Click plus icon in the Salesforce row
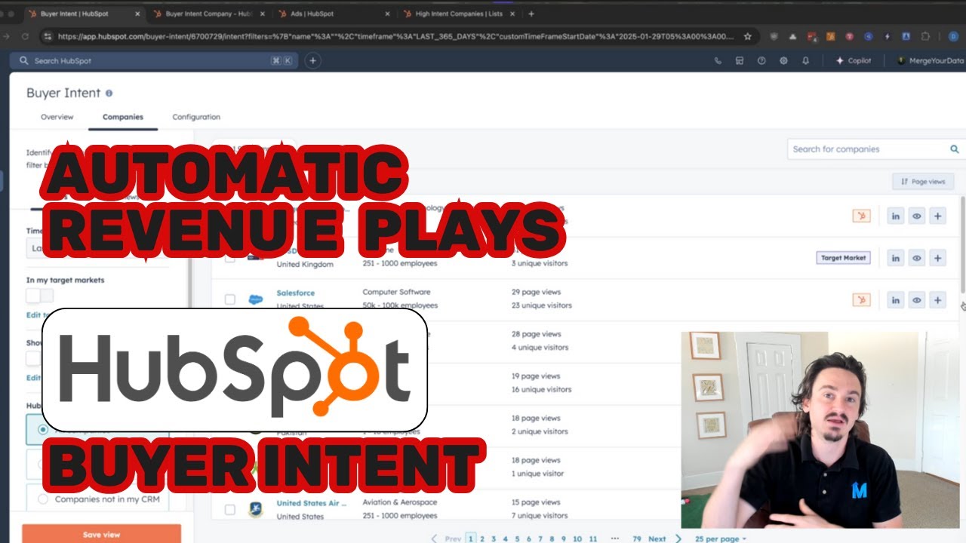Screen dimensions: 966x543 tap(937, 300)
